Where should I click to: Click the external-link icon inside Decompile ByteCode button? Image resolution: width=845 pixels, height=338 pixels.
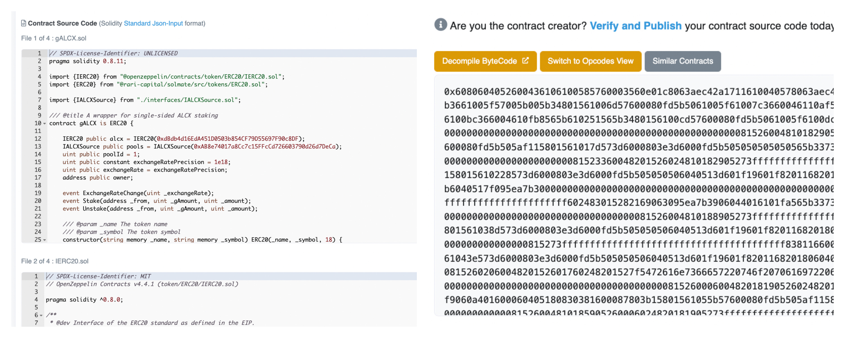[526, 61]
